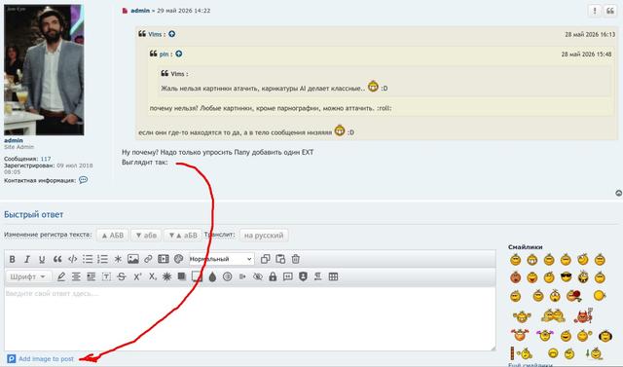Click the padlock icon in the toolbar
623x367 pixels.
point(273,276)
